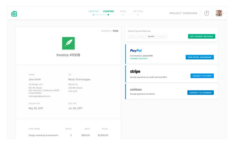Viewport: 232px width, 142px height.
Task: Open Project Overview
Action: [183, 13]
